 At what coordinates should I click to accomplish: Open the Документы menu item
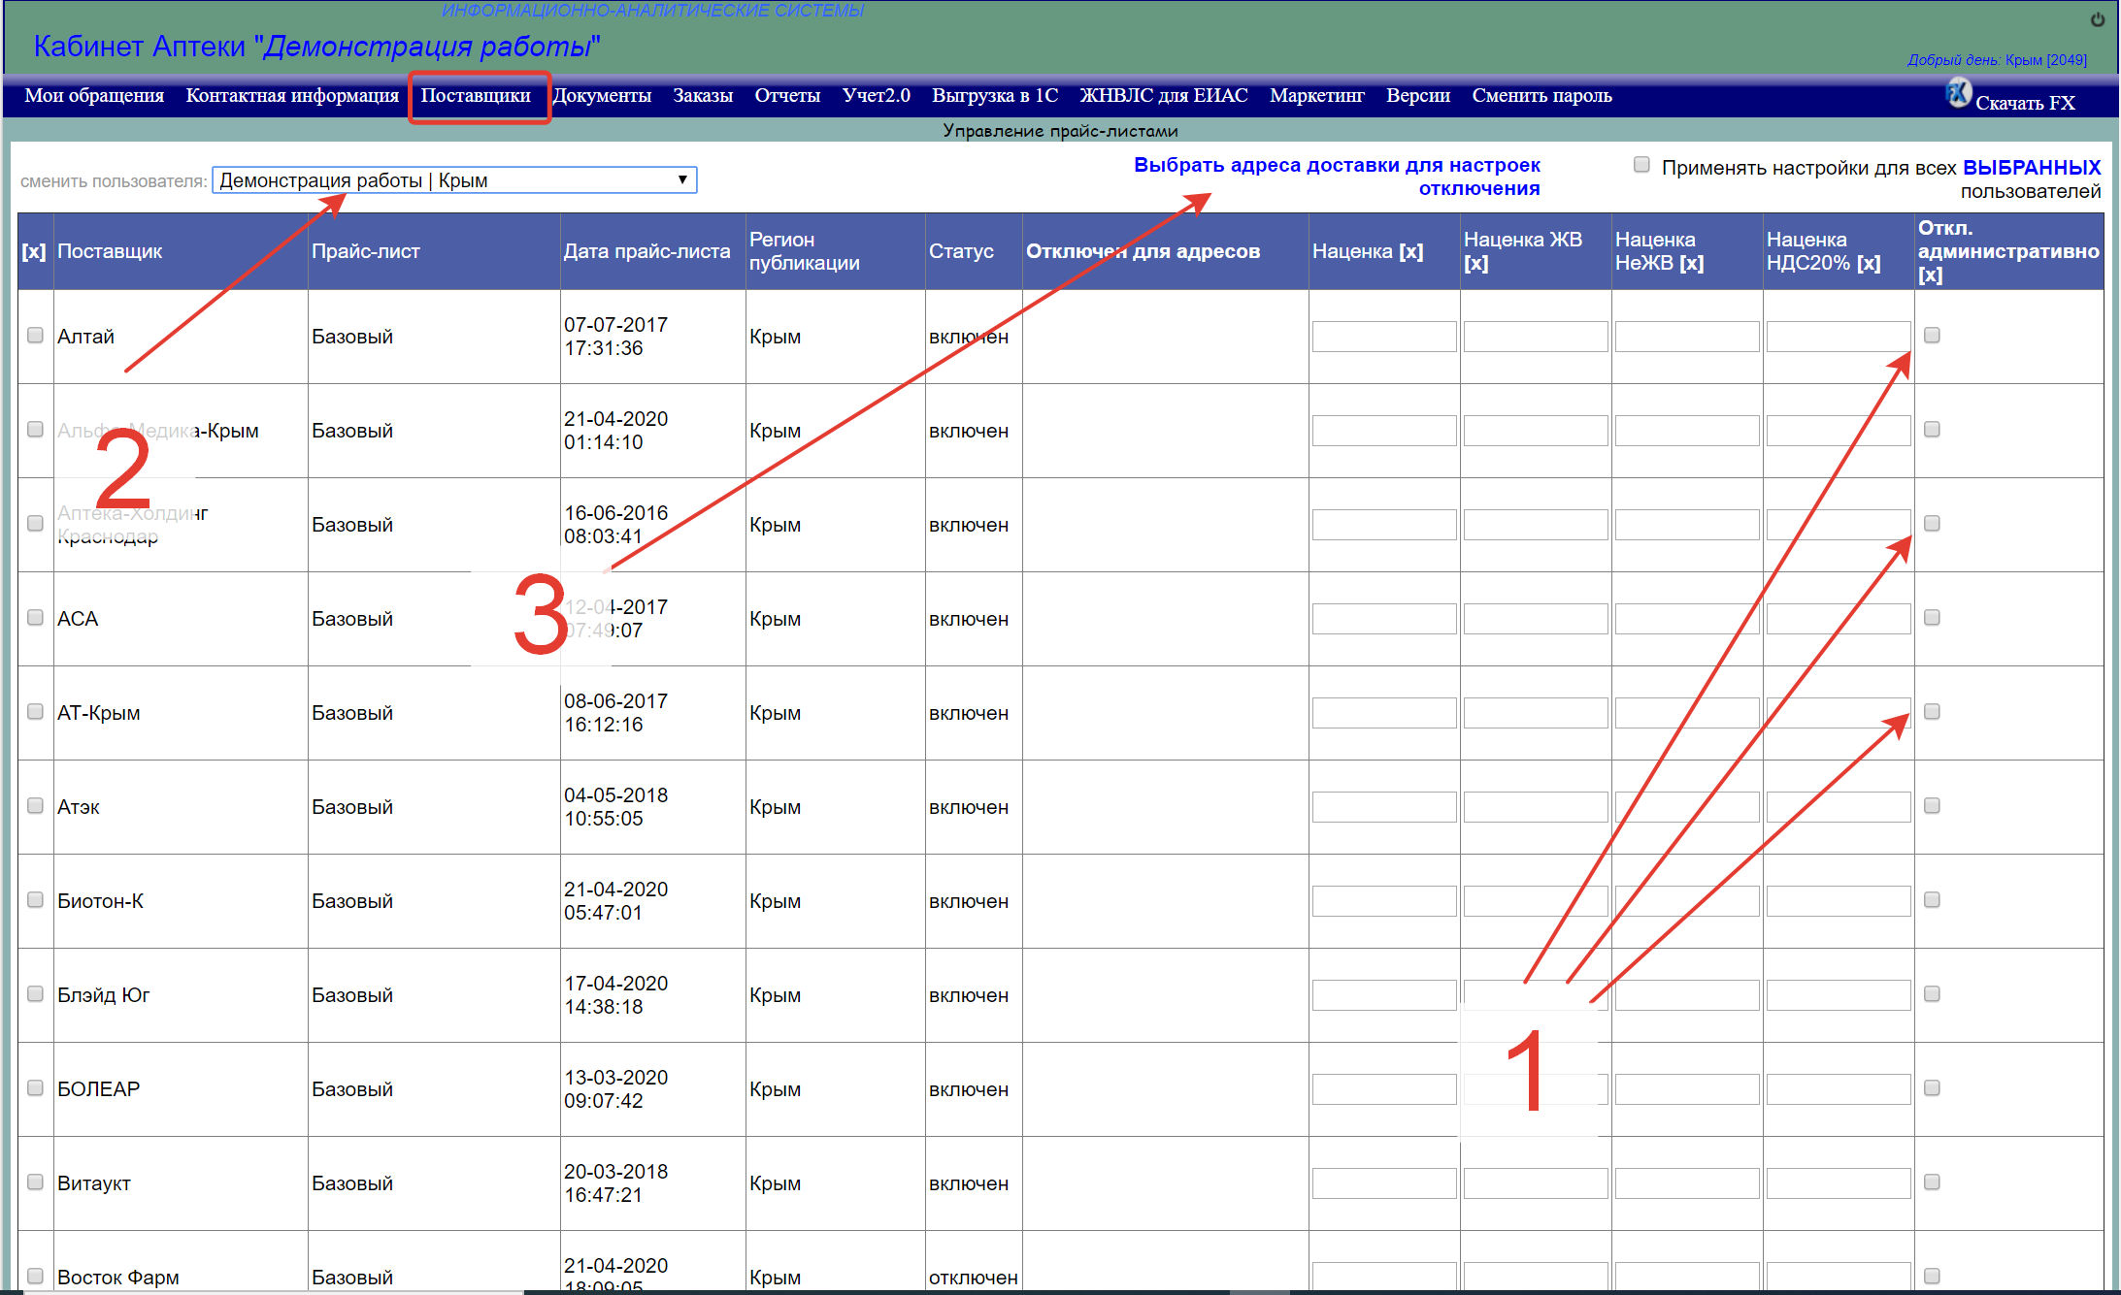pos(602,96)
